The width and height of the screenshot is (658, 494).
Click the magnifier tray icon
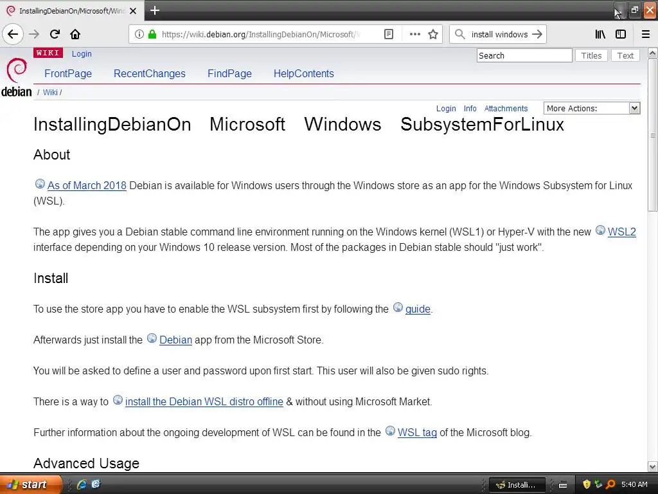click(610, 484)
